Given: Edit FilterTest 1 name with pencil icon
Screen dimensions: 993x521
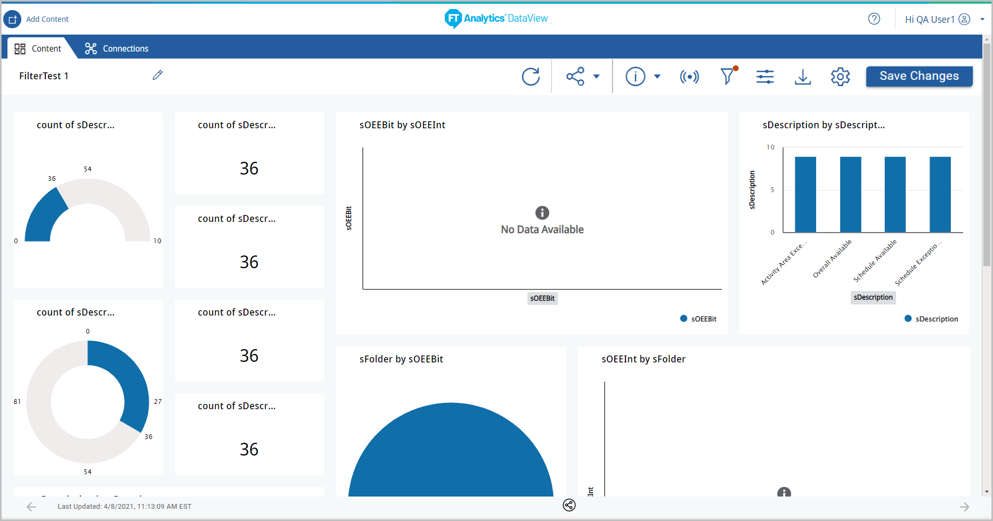Looking at the screenshot, I should [x=158, y=76].
